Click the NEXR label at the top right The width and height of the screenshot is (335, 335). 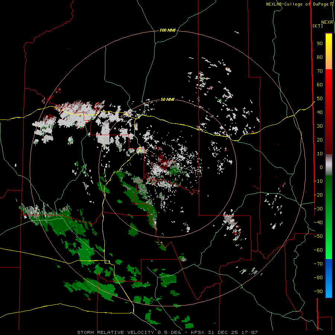click(327, 22)
